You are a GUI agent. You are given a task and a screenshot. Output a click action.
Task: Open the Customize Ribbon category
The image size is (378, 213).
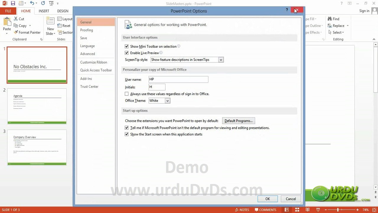[x=96, y=62]
